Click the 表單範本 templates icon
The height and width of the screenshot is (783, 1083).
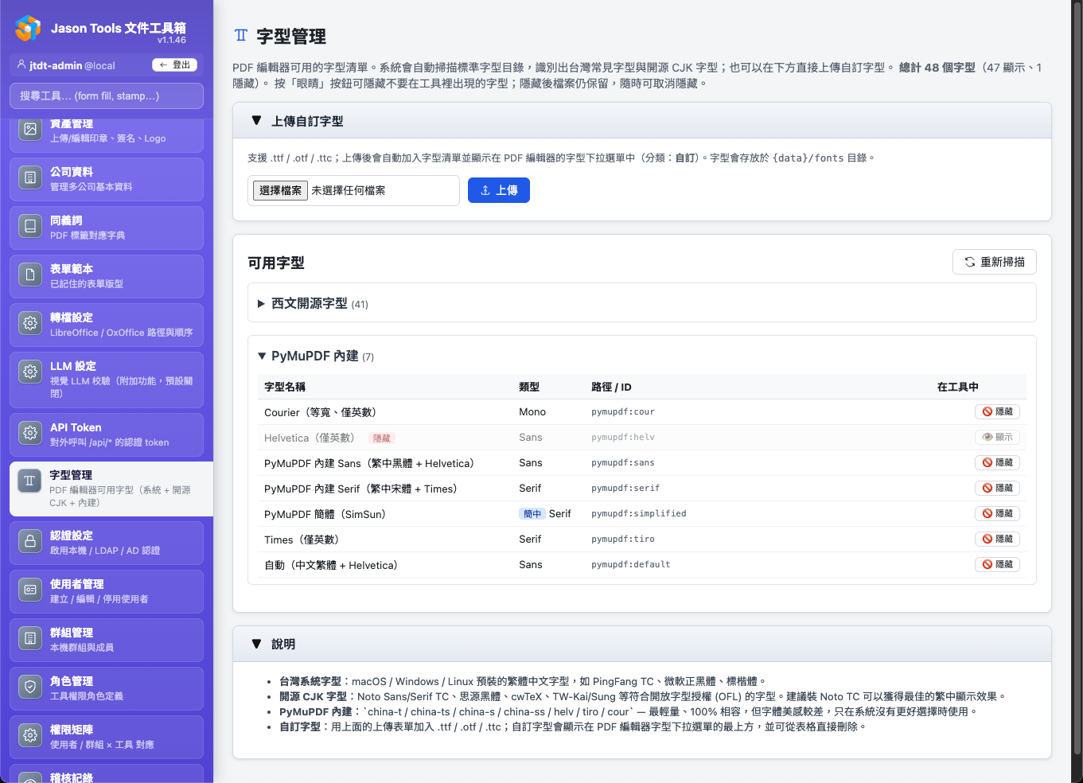(x=29, y=275)
